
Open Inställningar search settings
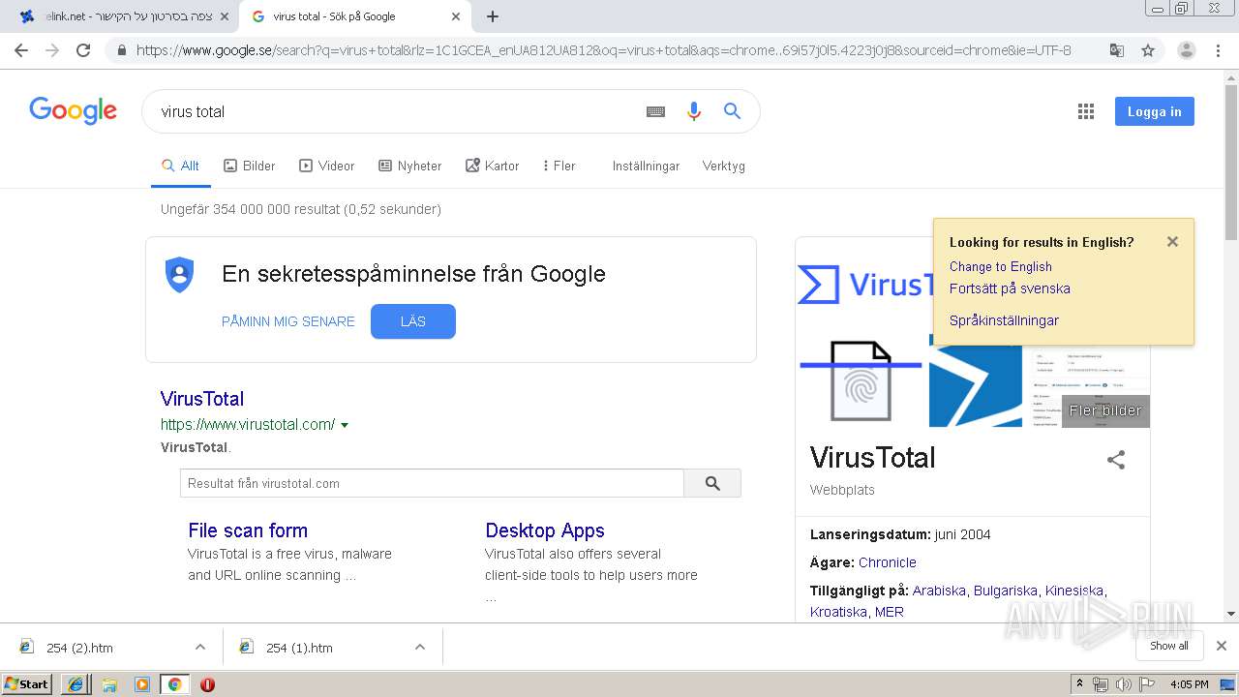click(646, 166)
